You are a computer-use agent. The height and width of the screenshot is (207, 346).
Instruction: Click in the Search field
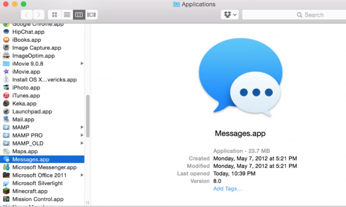(294, 15)
